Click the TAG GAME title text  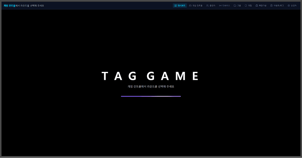[x=151, y=76]
